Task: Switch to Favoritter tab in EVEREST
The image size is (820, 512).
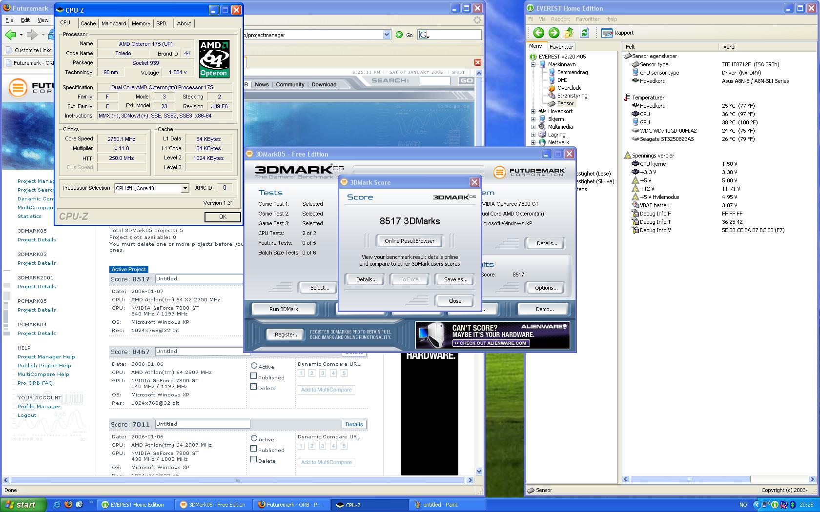Action: (x=561, y=47)
